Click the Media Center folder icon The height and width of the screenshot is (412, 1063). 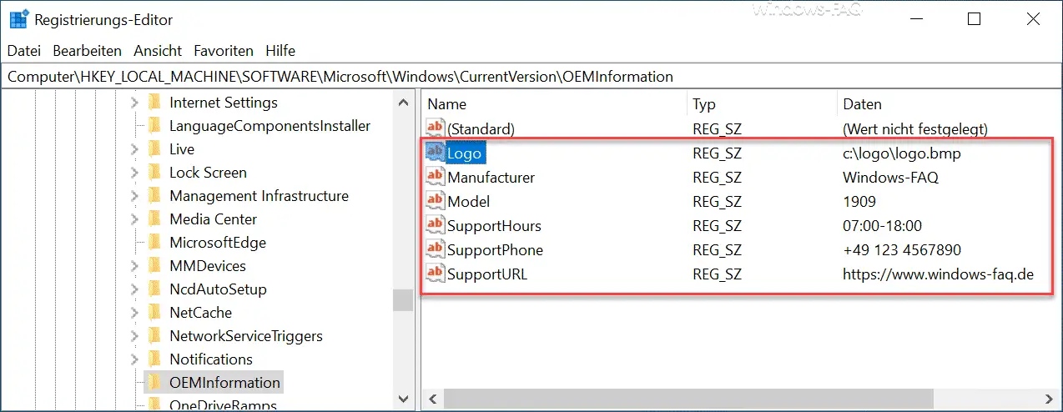point(154,219)
